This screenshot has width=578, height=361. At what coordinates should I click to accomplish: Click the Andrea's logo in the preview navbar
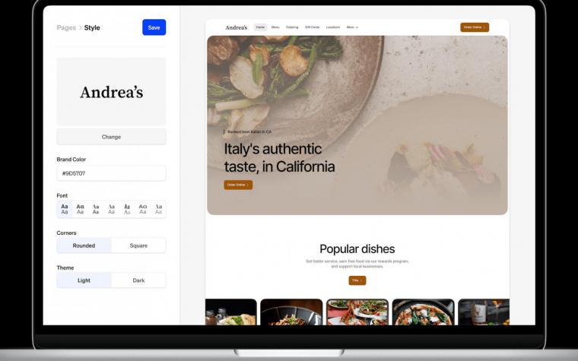(x=237, y=27)
